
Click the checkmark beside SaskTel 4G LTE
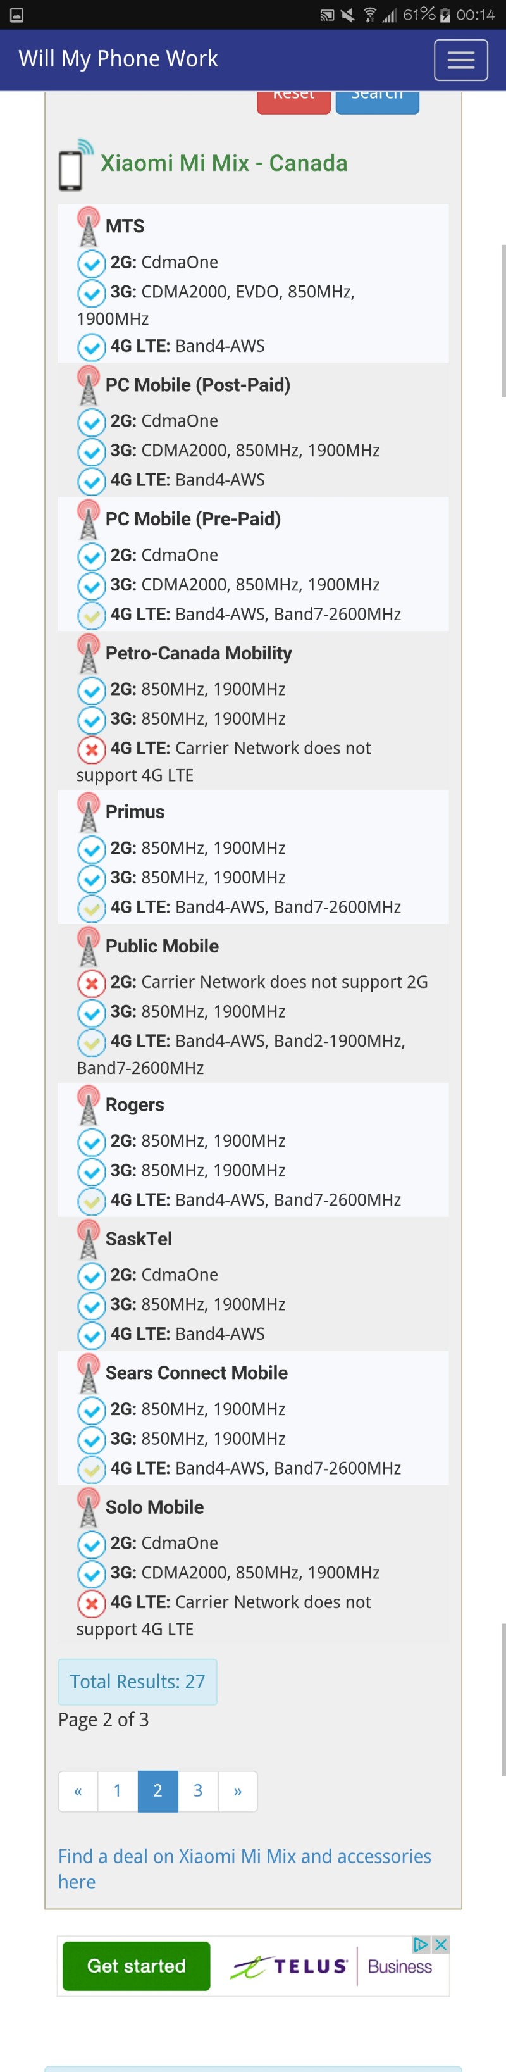[x=91, y=1335]
